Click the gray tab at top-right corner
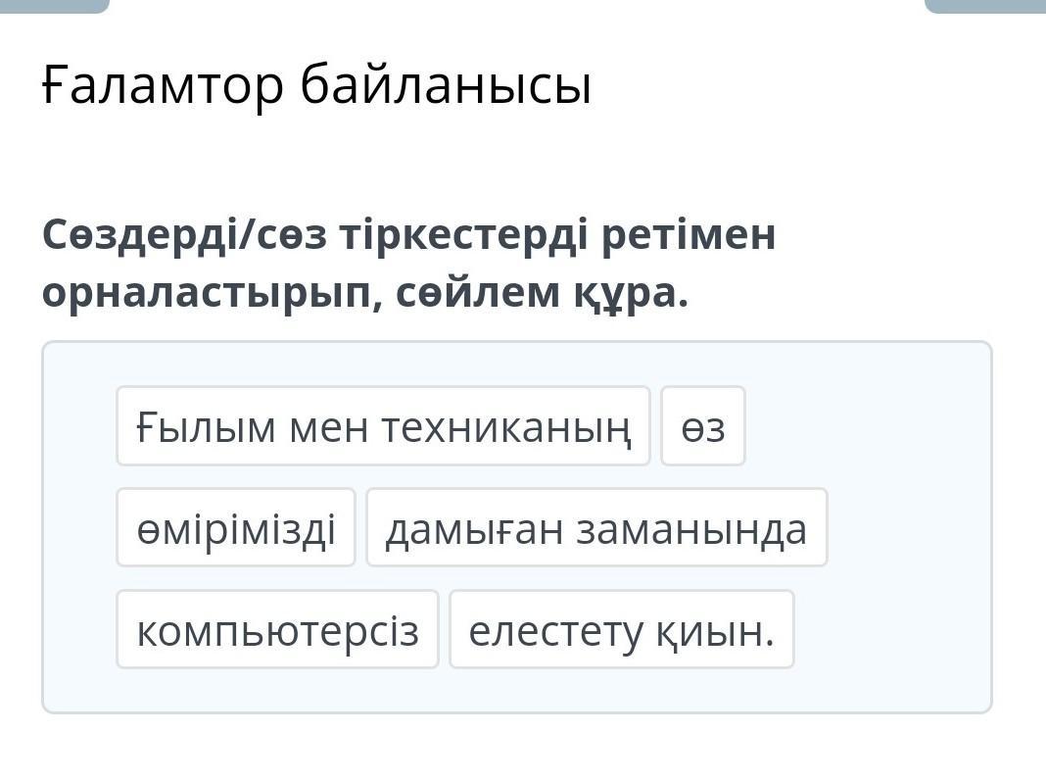The width and height of the screenshot is (1046, 781). pos(984,5)
